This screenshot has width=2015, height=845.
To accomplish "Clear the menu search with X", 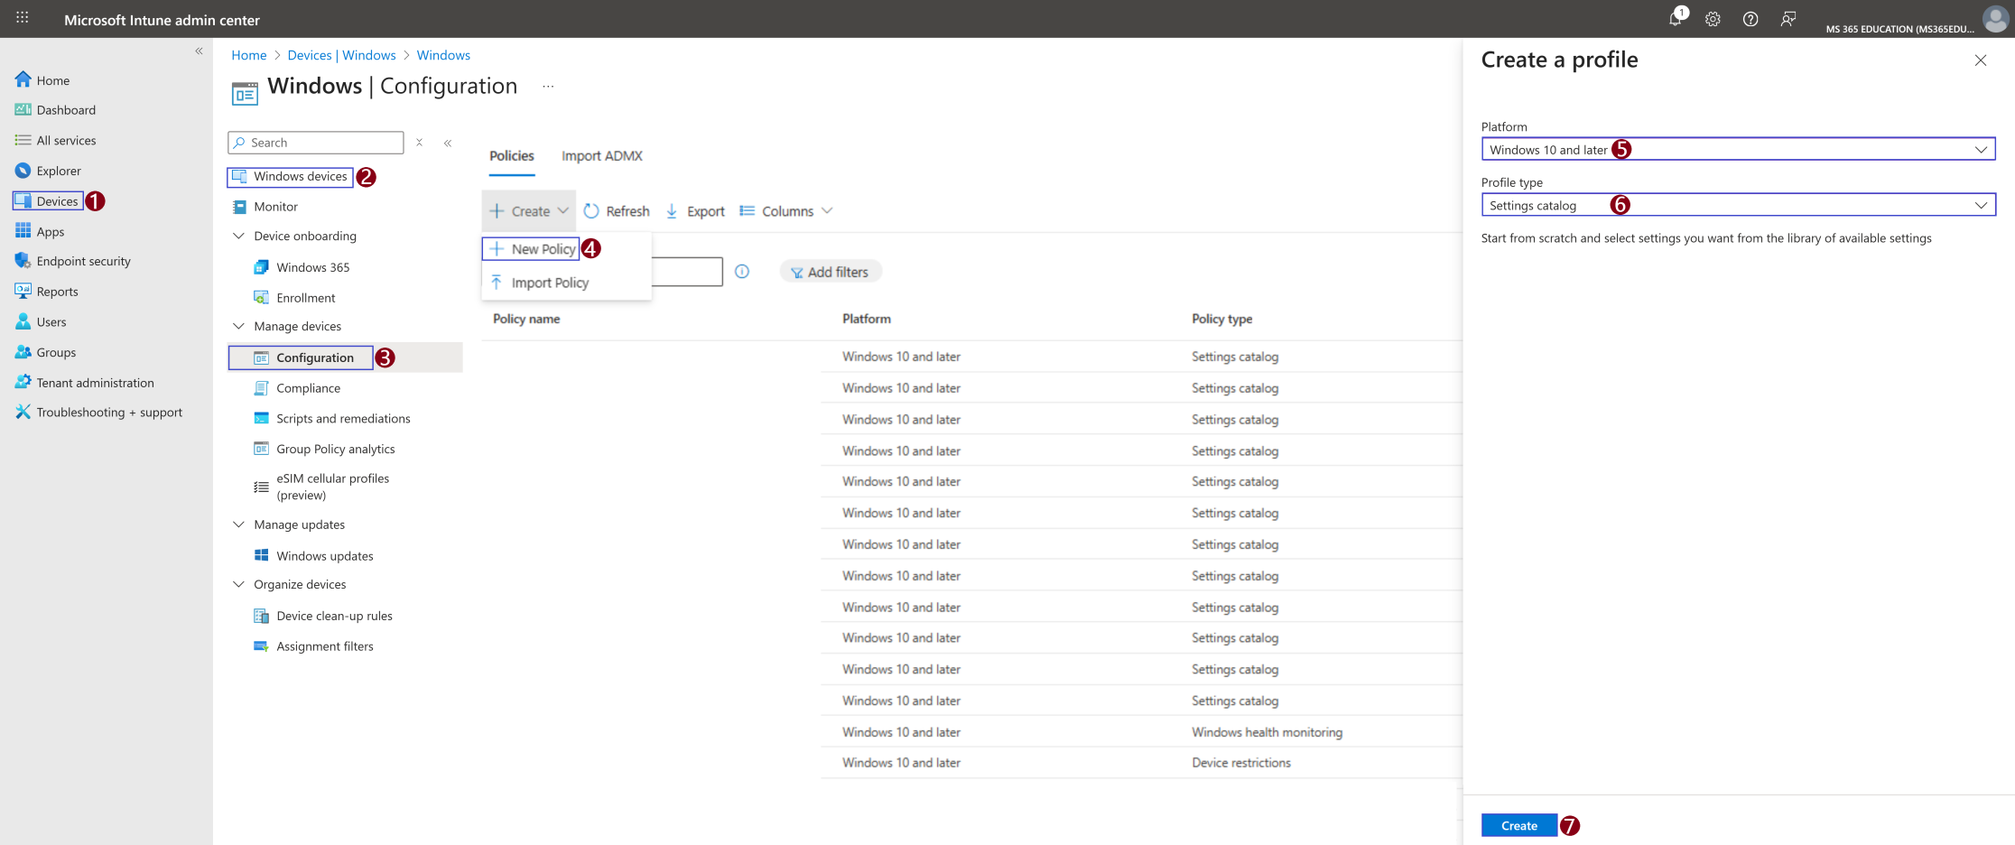I will click(419, 143).
